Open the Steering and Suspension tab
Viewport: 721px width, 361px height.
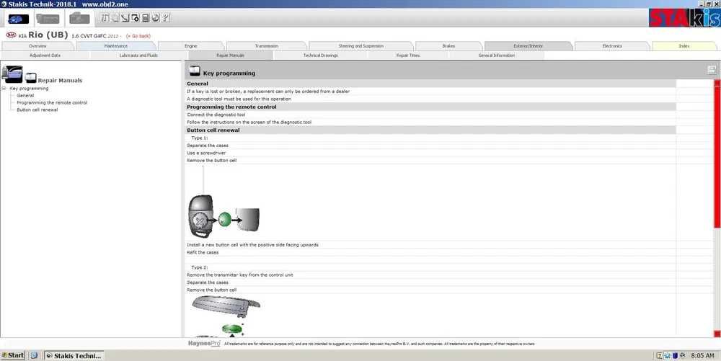[x=361, y=46]
